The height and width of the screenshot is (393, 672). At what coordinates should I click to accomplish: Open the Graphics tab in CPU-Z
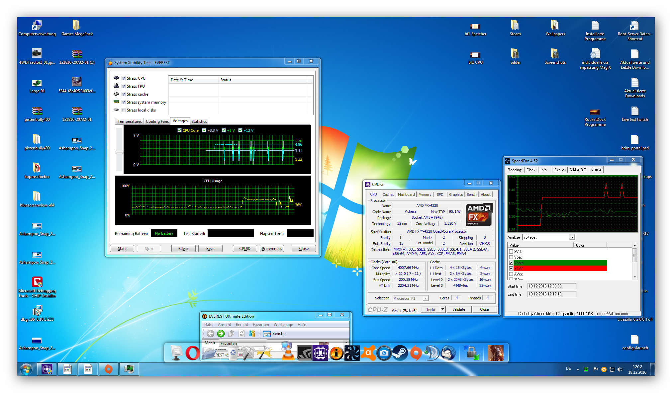pos(456,195)
